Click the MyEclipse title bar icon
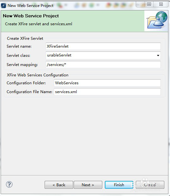 [3, 6]
